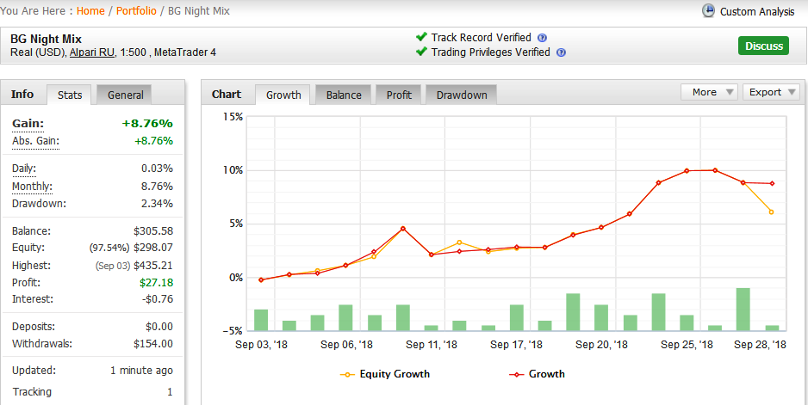Click the $298.07 Equity value
The height and width of the screenshot is (405, 808).
click(x=153, y=248)
